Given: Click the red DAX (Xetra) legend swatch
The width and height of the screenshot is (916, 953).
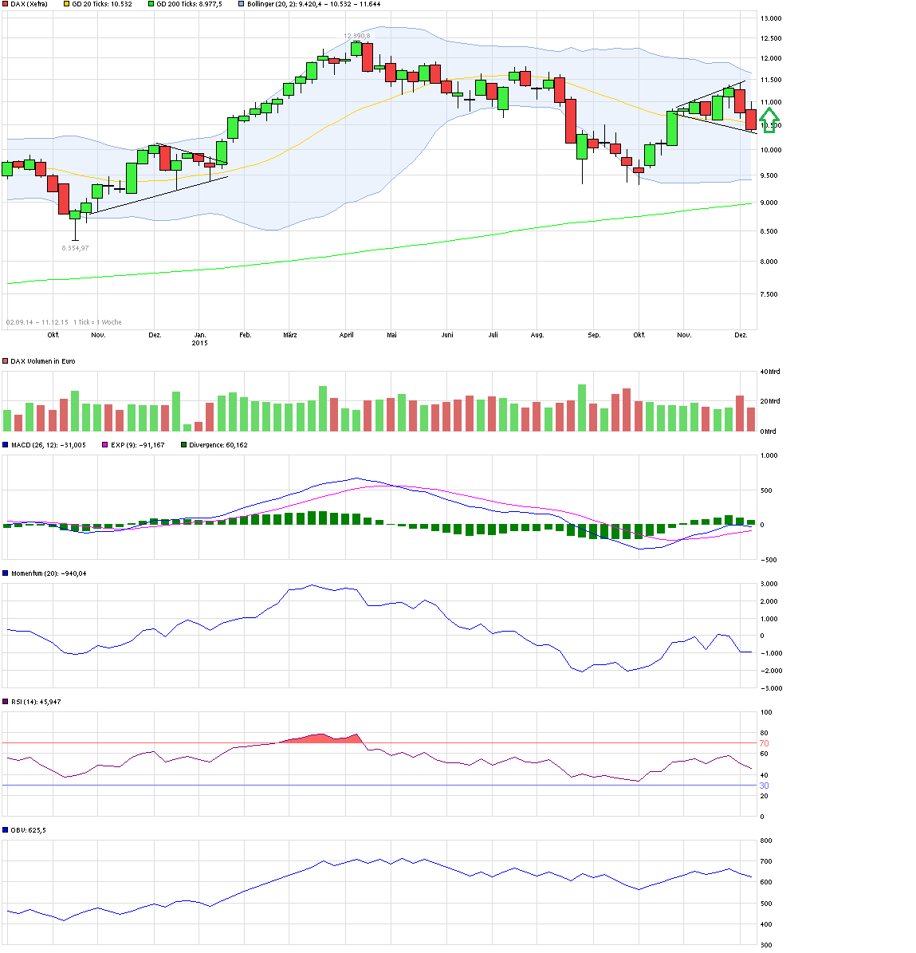Looking at the screenshot, I should pos(6,4).
